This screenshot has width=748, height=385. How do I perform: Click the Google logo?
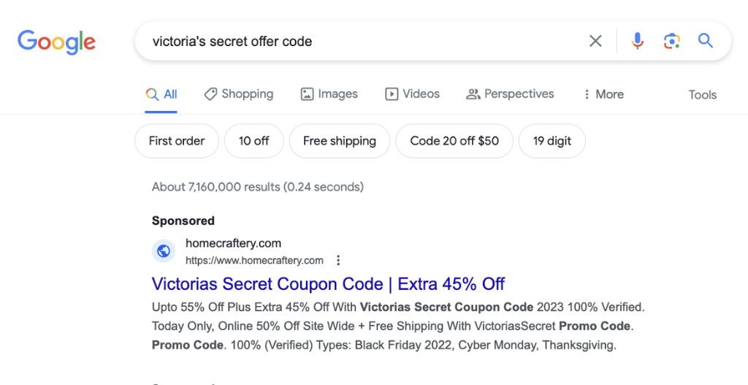coord(56,42)
